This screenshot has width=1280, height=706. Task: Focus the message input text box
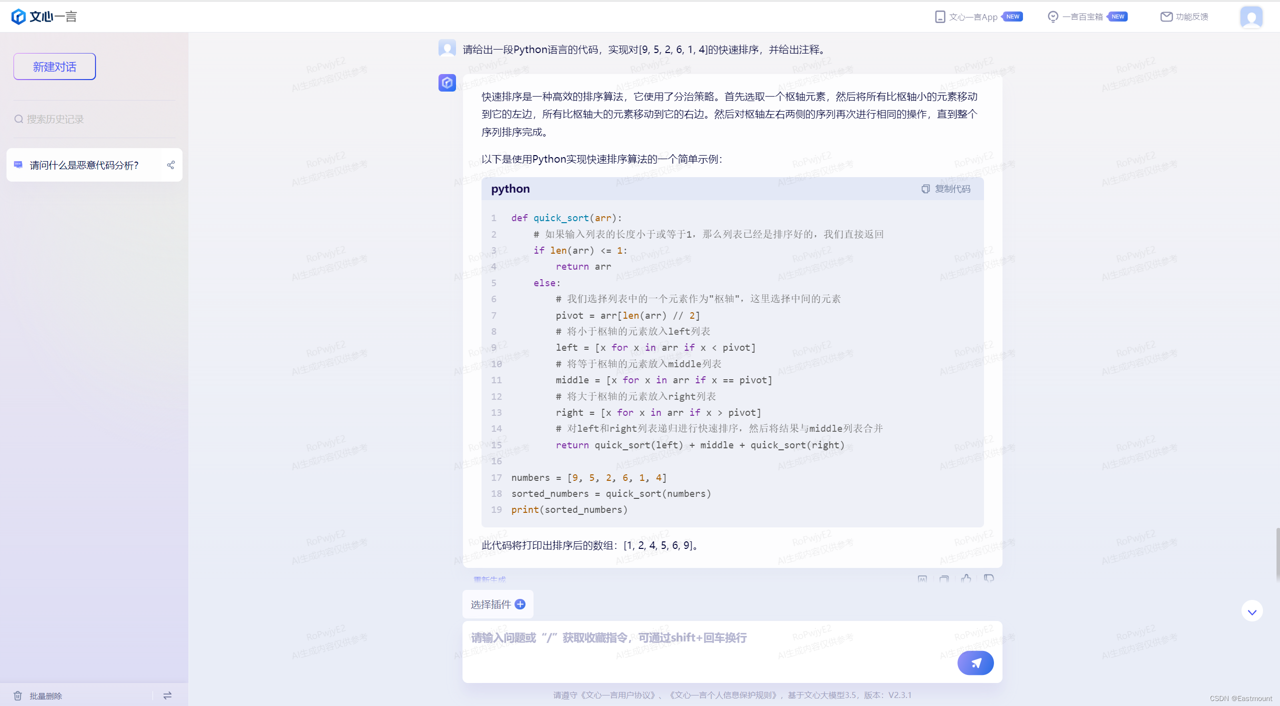pyautogui.click(x=700, y=645)
